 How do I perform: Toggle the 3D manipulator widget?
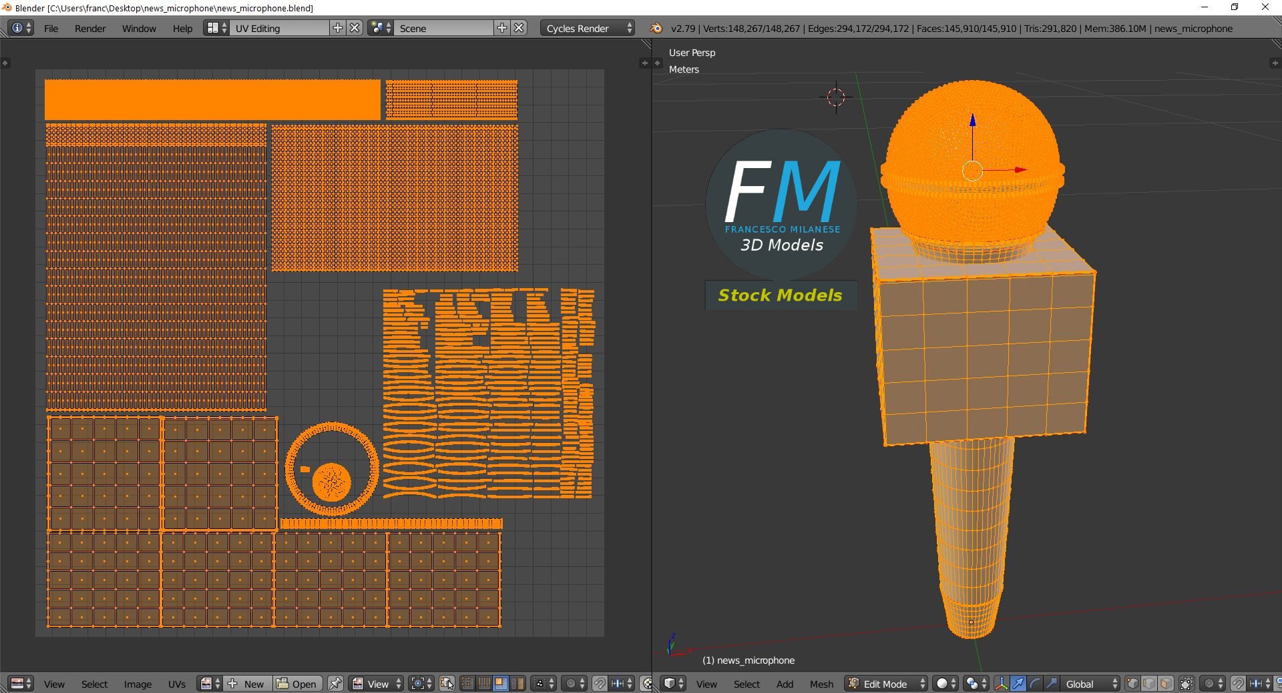point(1002,684)
